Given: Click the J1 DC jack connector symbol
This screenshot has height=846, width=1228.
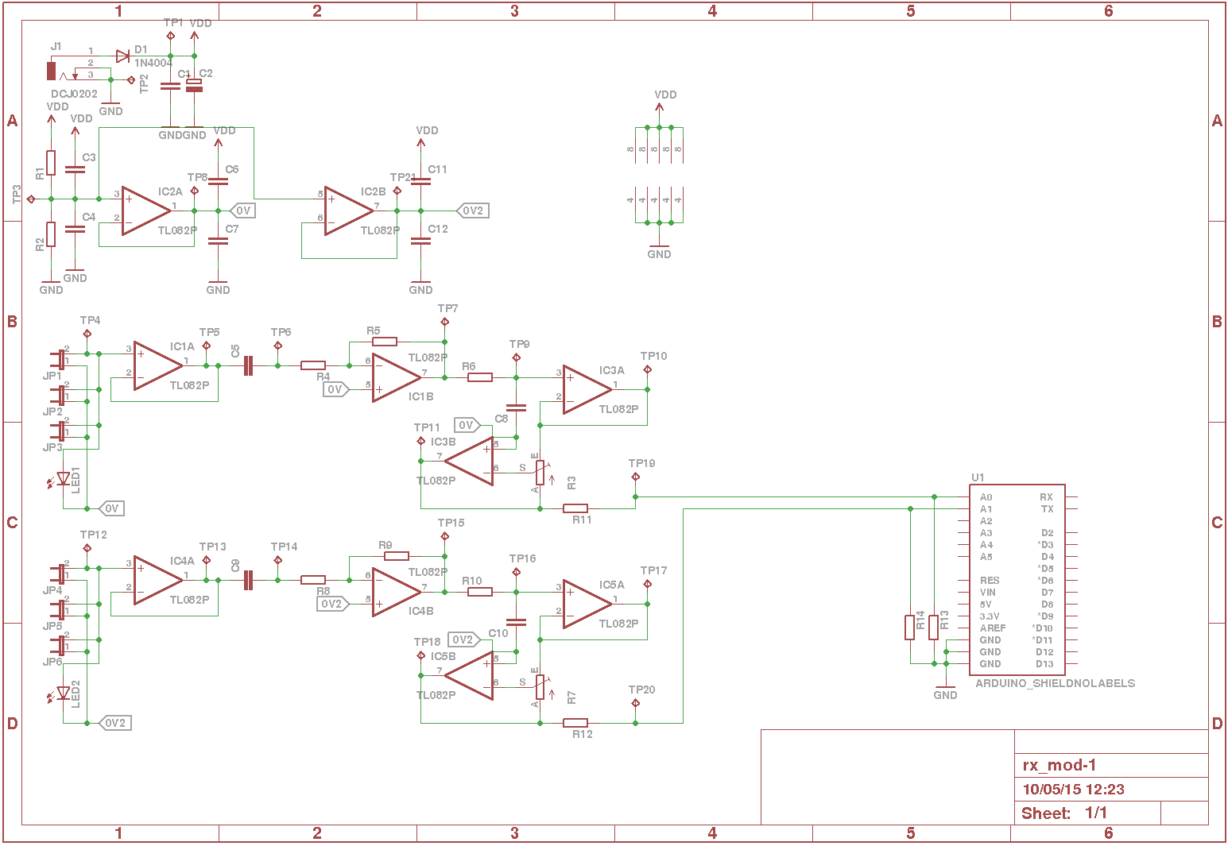Looking at the screenshot, I should point(65,70).
